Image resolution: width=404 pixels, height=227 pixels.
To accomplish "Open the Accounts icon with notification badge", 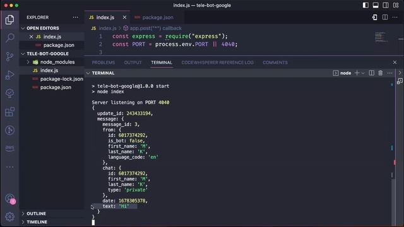I will pos(10,199).
